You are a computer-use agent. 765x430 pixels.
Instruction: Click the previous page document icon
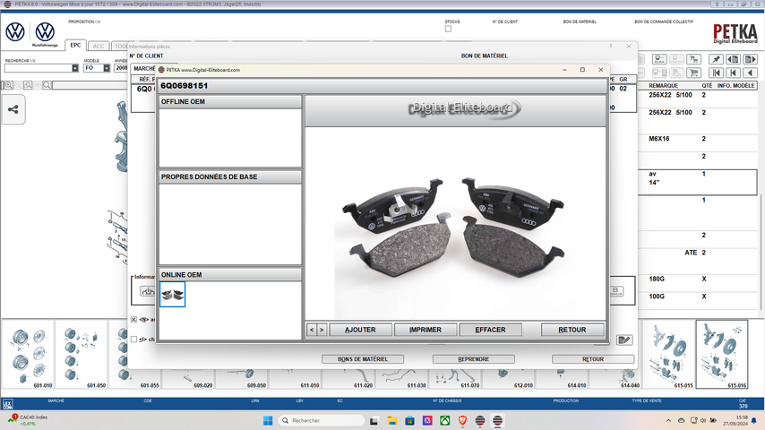[733, 59]
